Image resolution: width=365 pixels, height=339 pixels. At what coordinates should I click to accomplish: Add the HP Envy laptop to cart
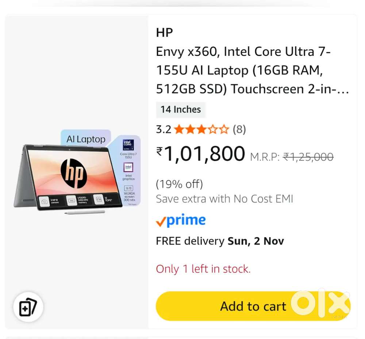pos(253,306)
